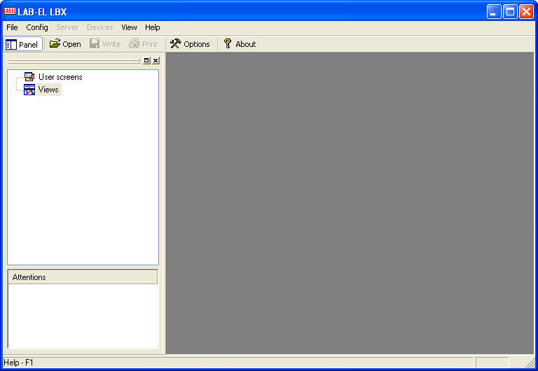This screenshot has width=538, height=371.
Task: Click the side panel drag handle bar
Action: [74, 61]
